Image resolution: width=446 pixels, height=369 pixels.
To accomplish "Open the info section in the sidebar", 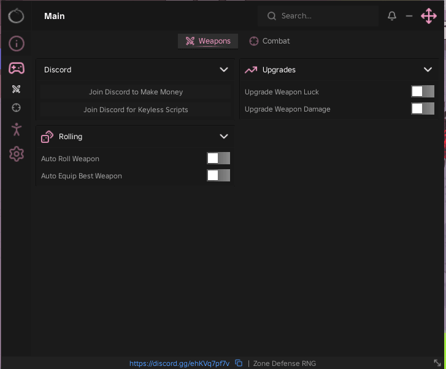I will coord(16,44).
